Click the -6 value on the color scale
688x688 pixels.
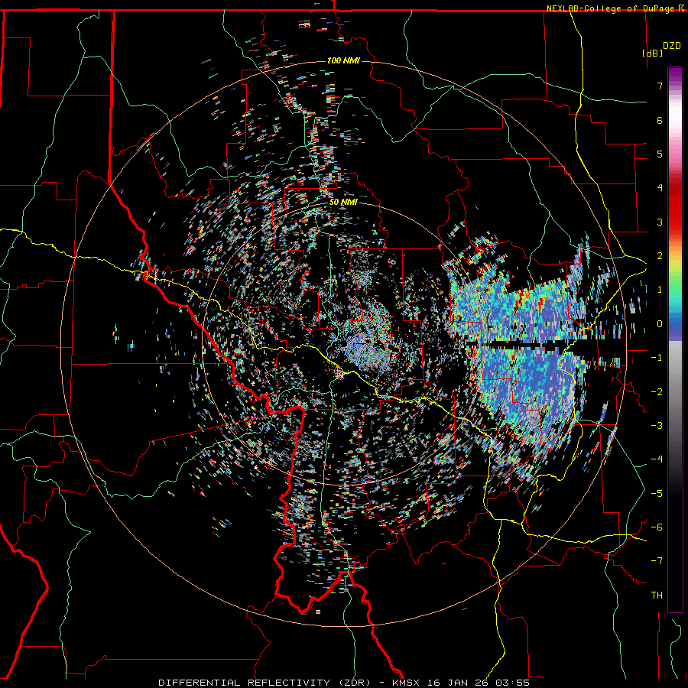click(x=657, y=527)
